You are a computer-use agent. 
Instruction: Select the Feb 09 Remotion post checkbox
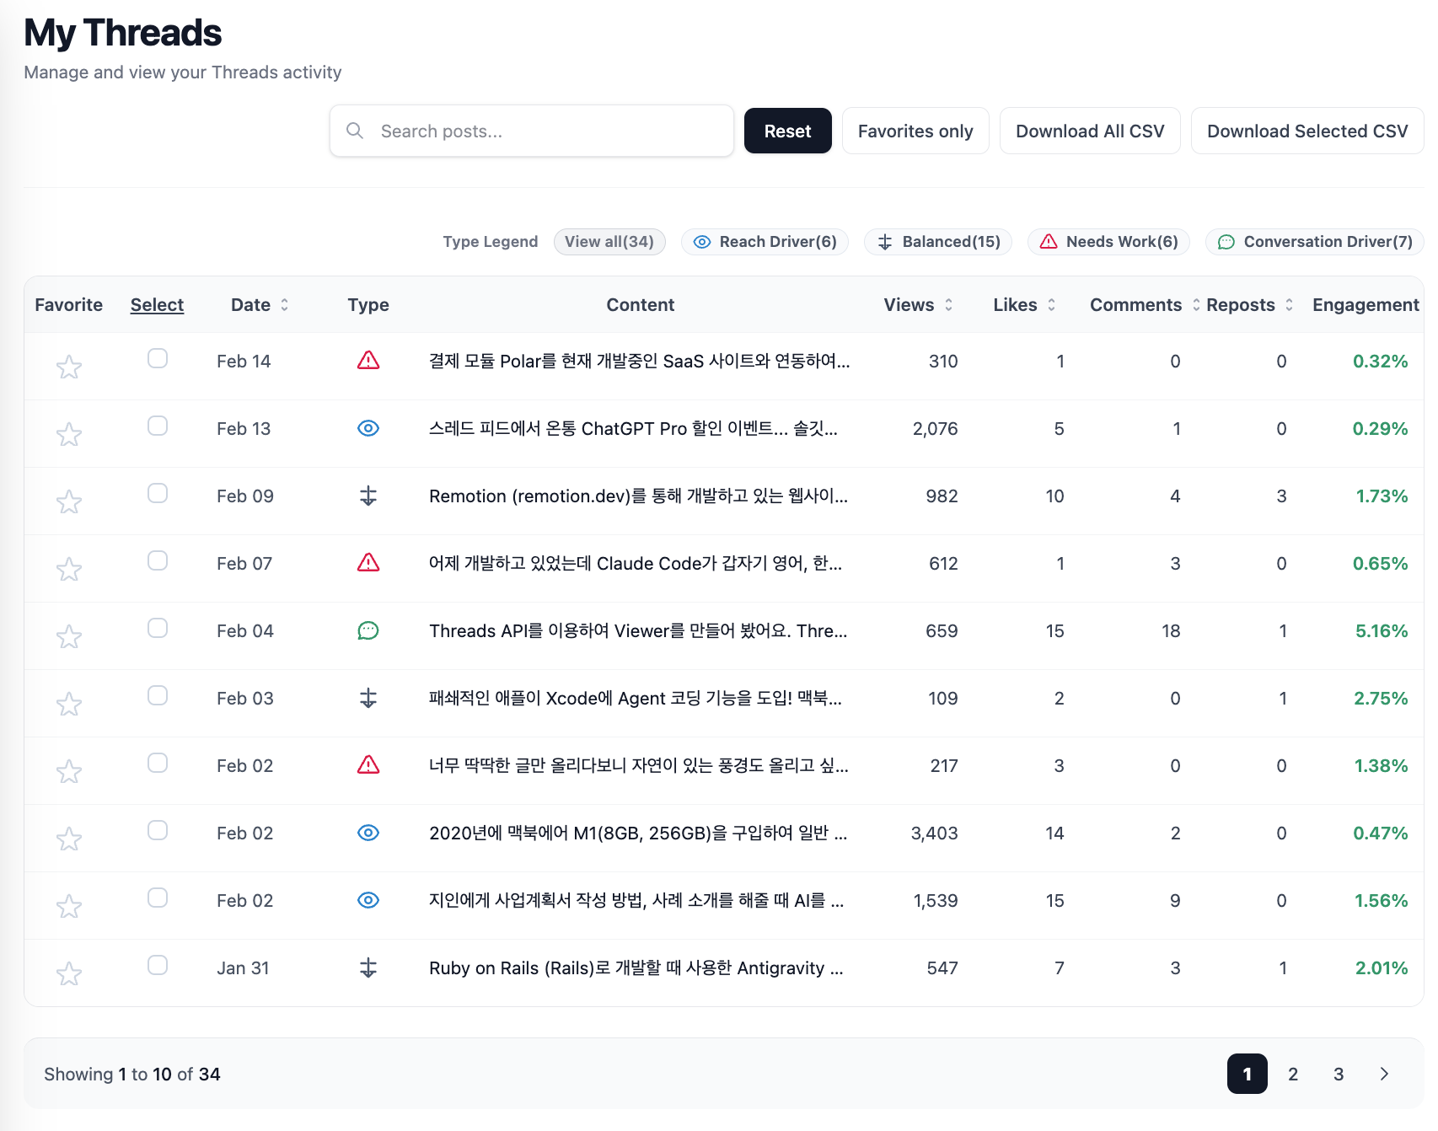(x=158, y=493)
